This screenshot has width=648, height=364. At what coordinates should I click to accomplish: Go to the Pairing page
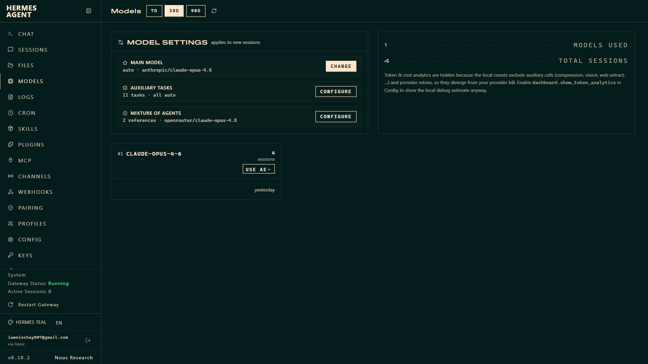(x=51, y=208)
